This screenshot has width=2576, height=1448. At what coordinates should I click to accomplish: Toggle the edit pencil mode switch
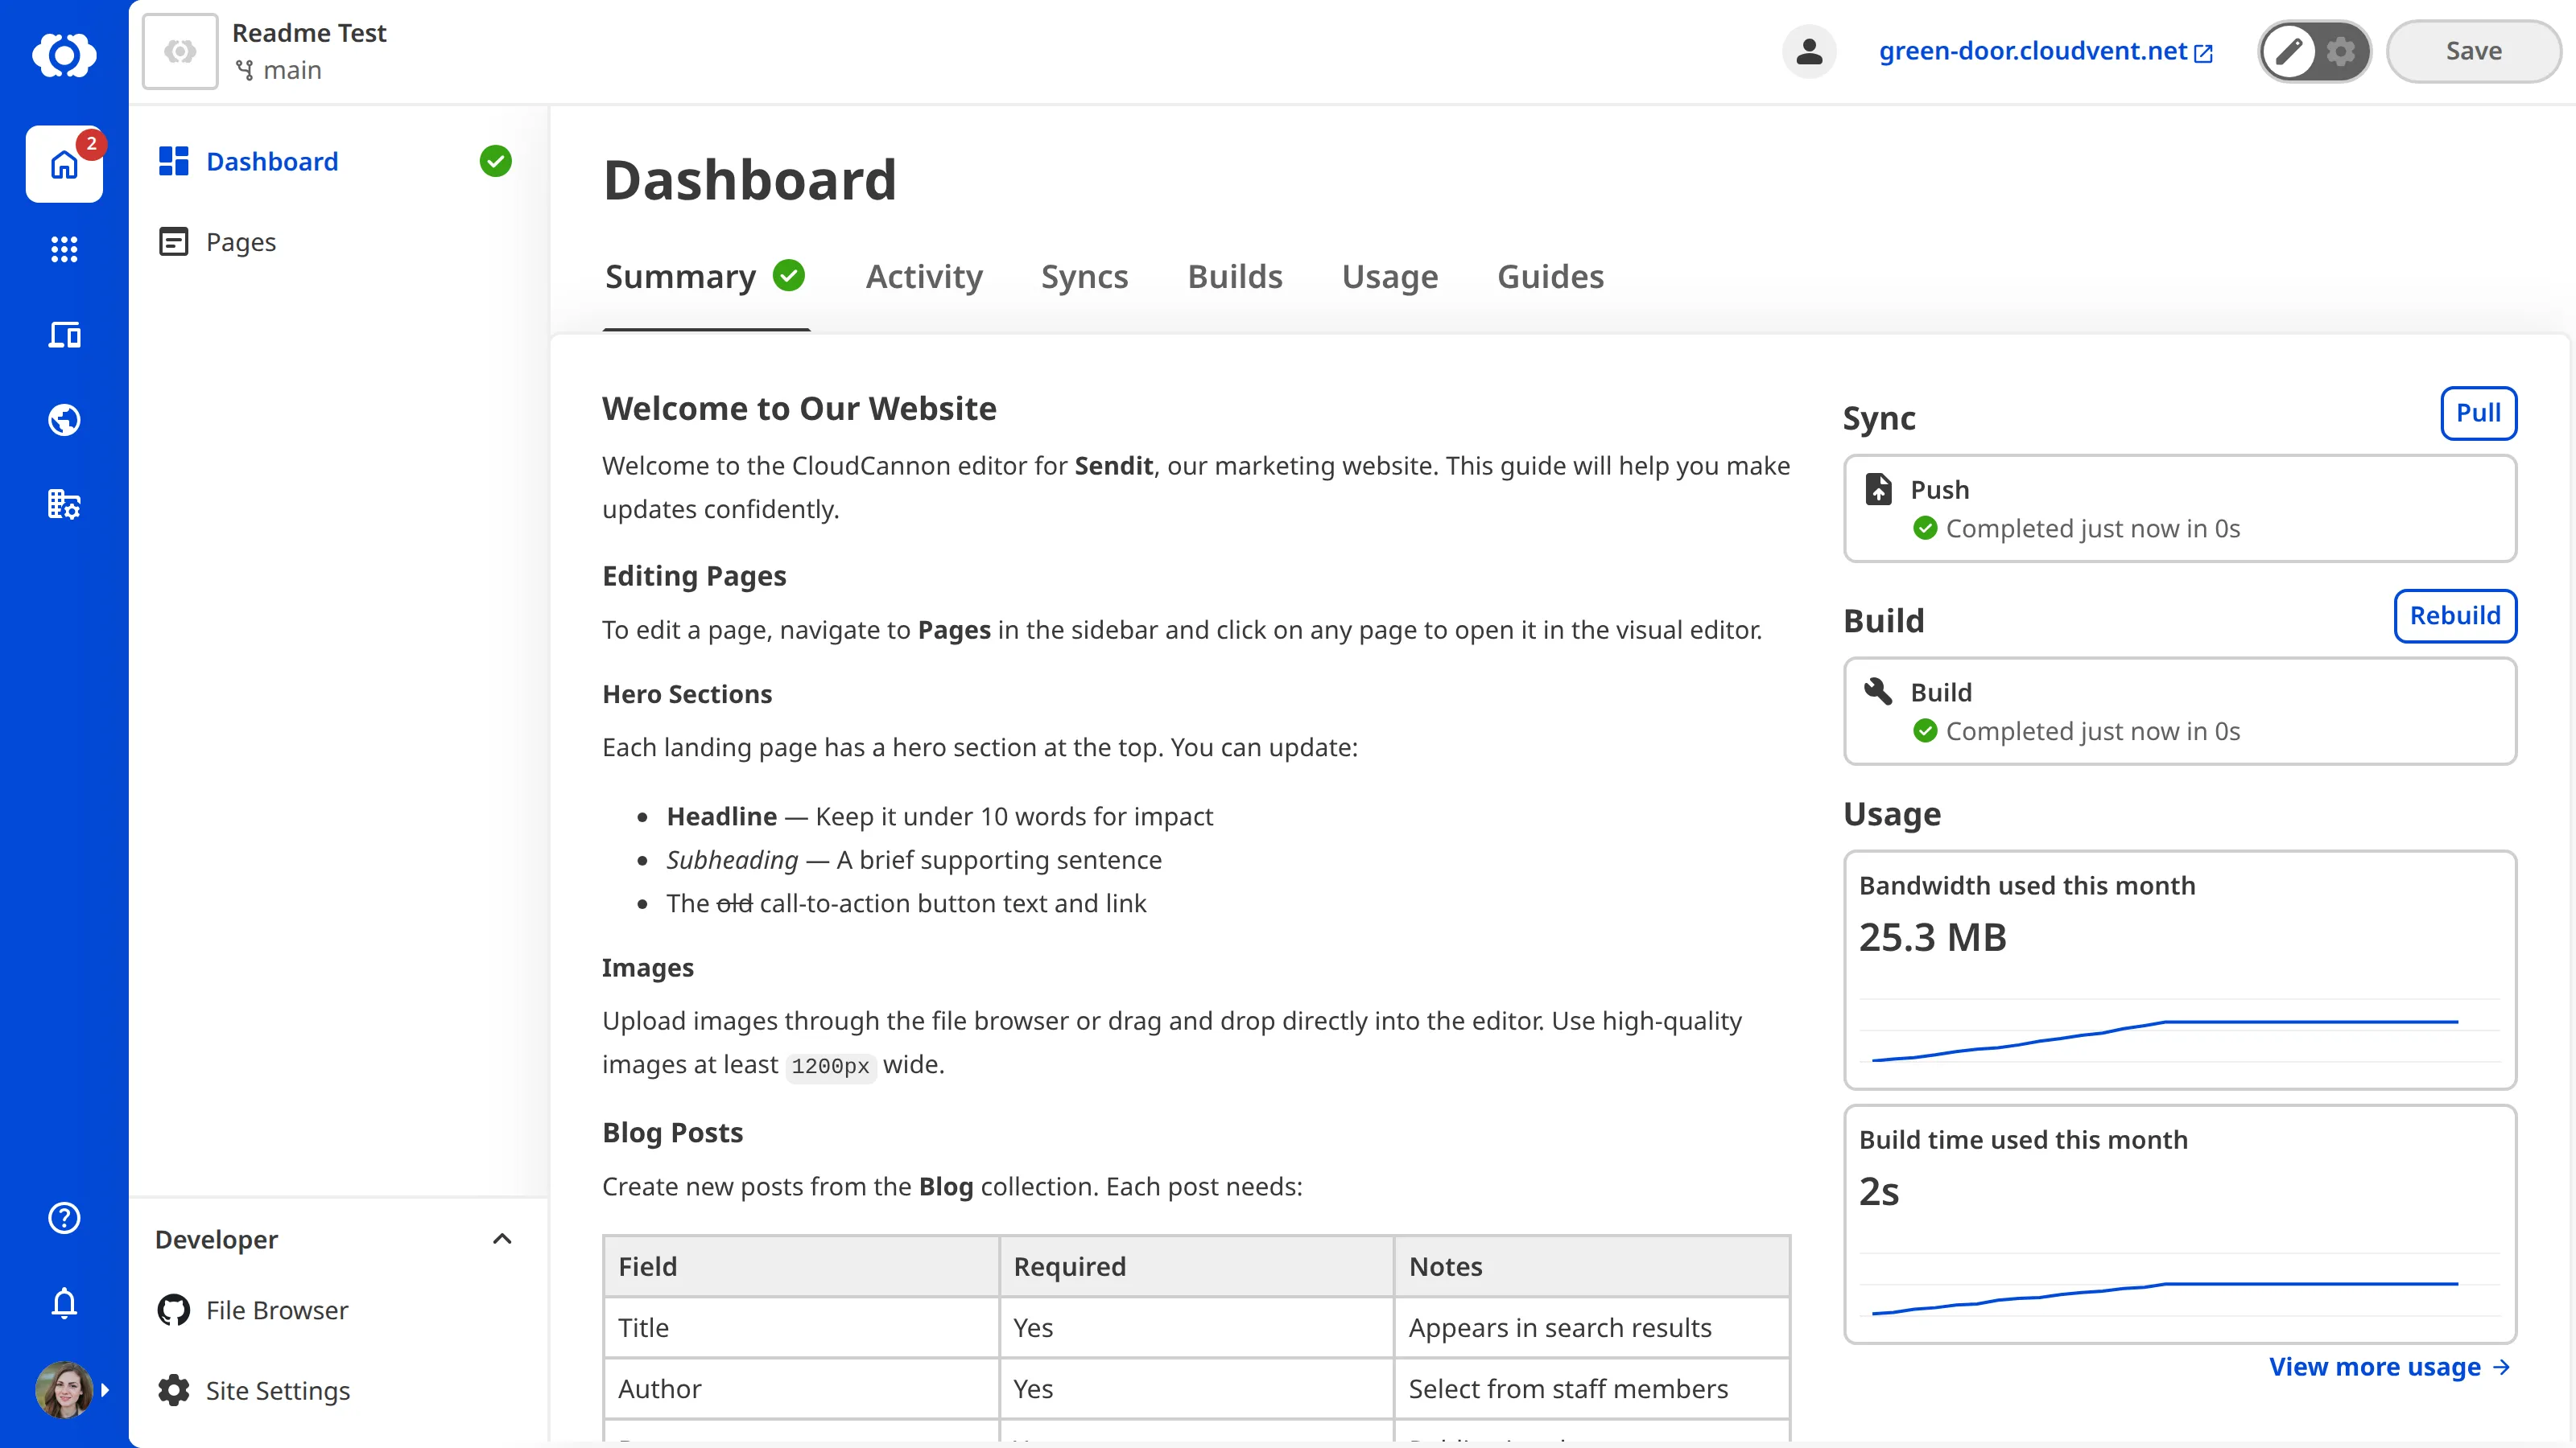(2289, 51)
